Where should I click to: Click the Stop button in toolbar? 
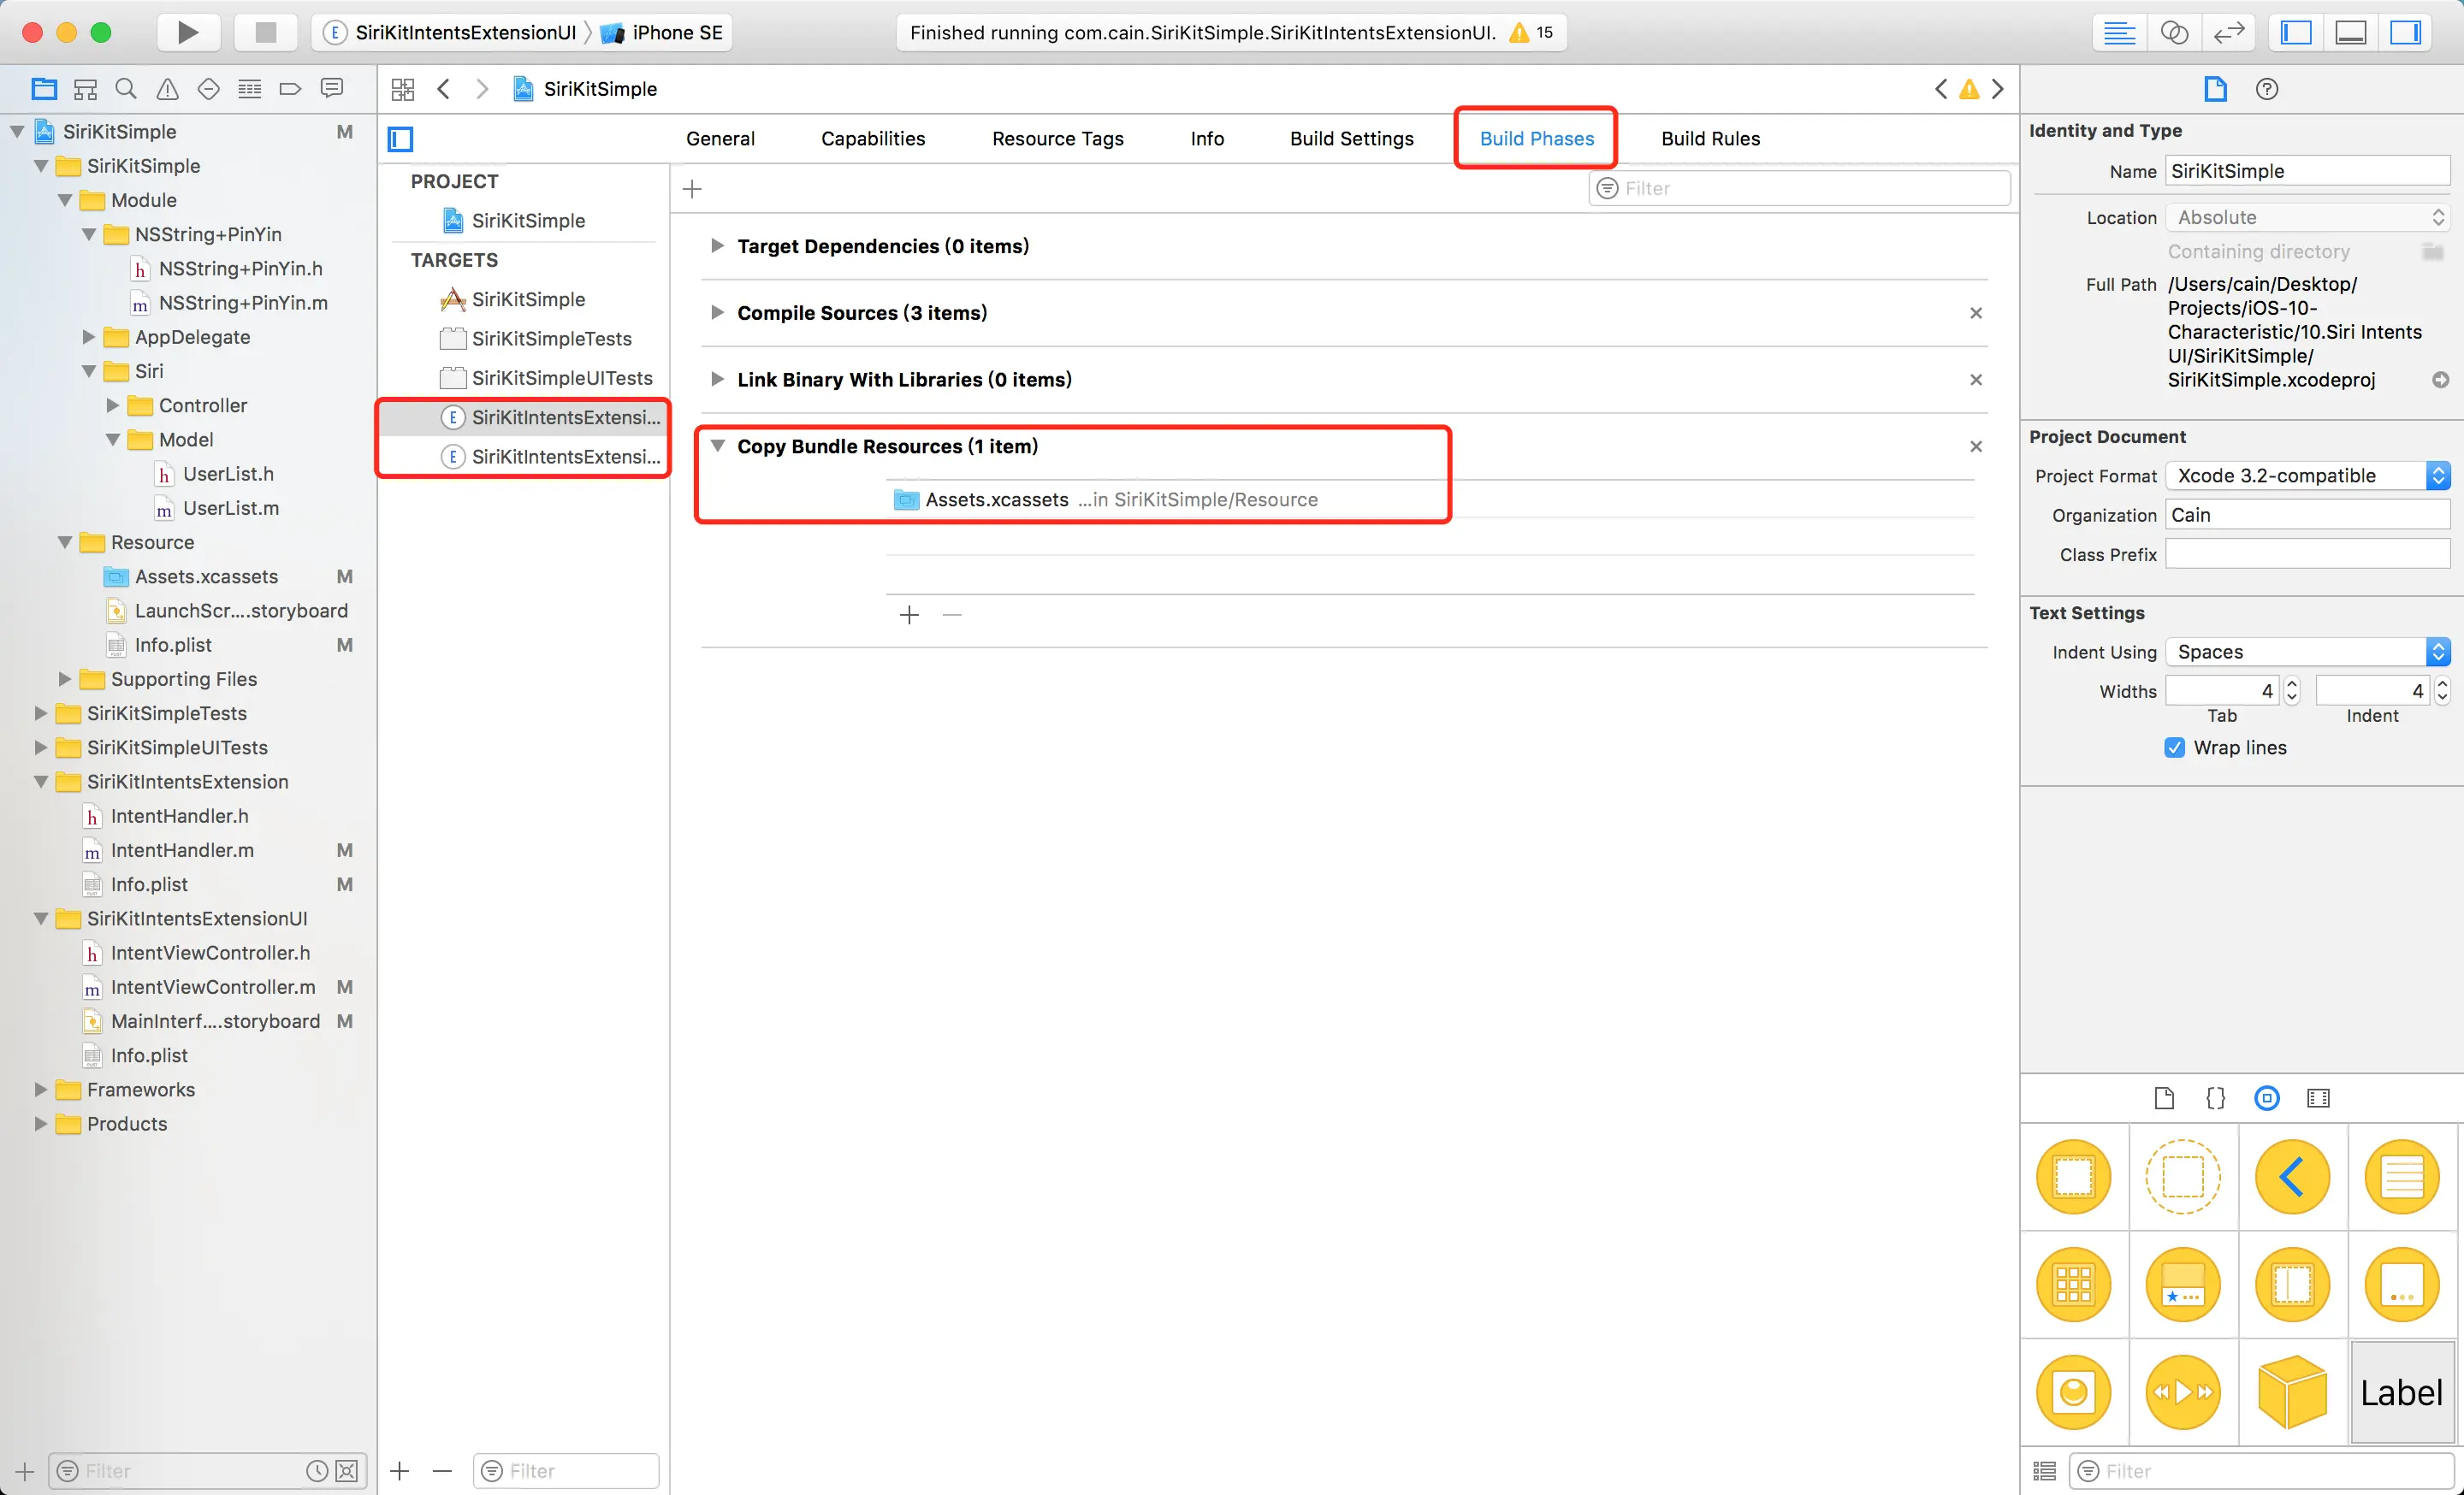coord(265,32)
